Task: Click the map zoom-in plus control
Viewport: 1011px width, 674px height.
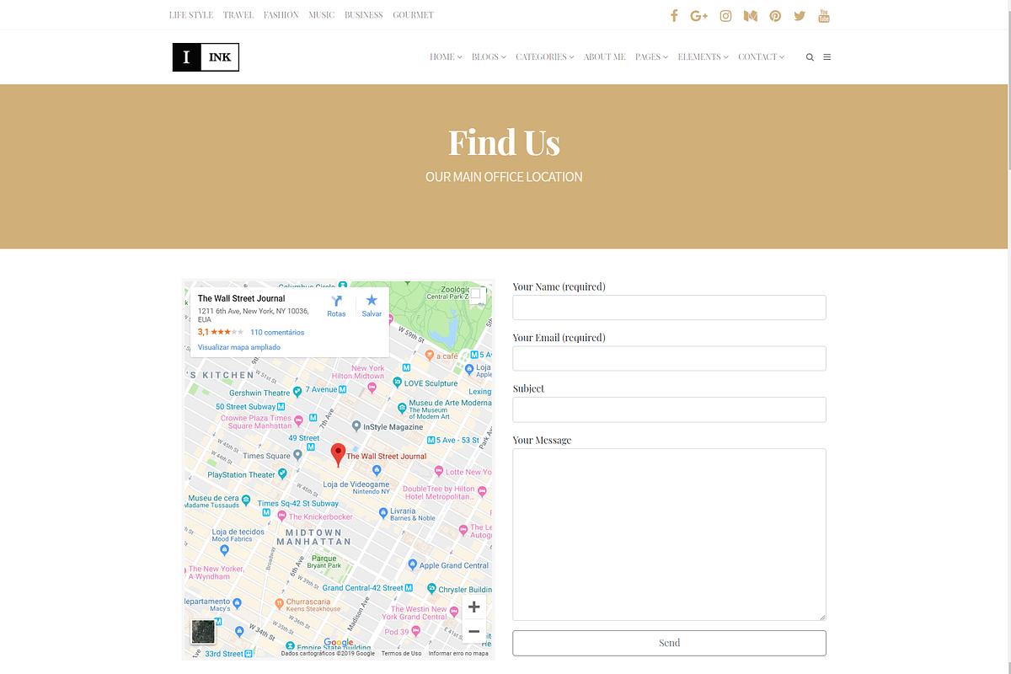Action: point(473,606)
